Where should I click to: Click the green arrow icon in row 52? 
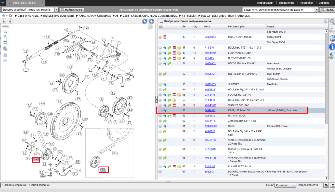(165, 74)
